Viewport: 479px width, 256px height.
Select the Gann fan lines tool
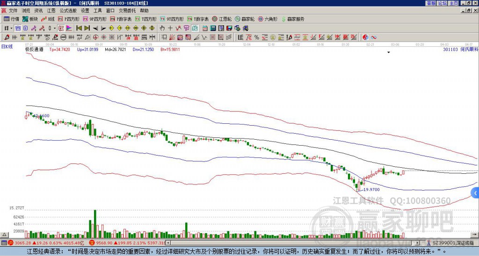(x=172, y=37)
